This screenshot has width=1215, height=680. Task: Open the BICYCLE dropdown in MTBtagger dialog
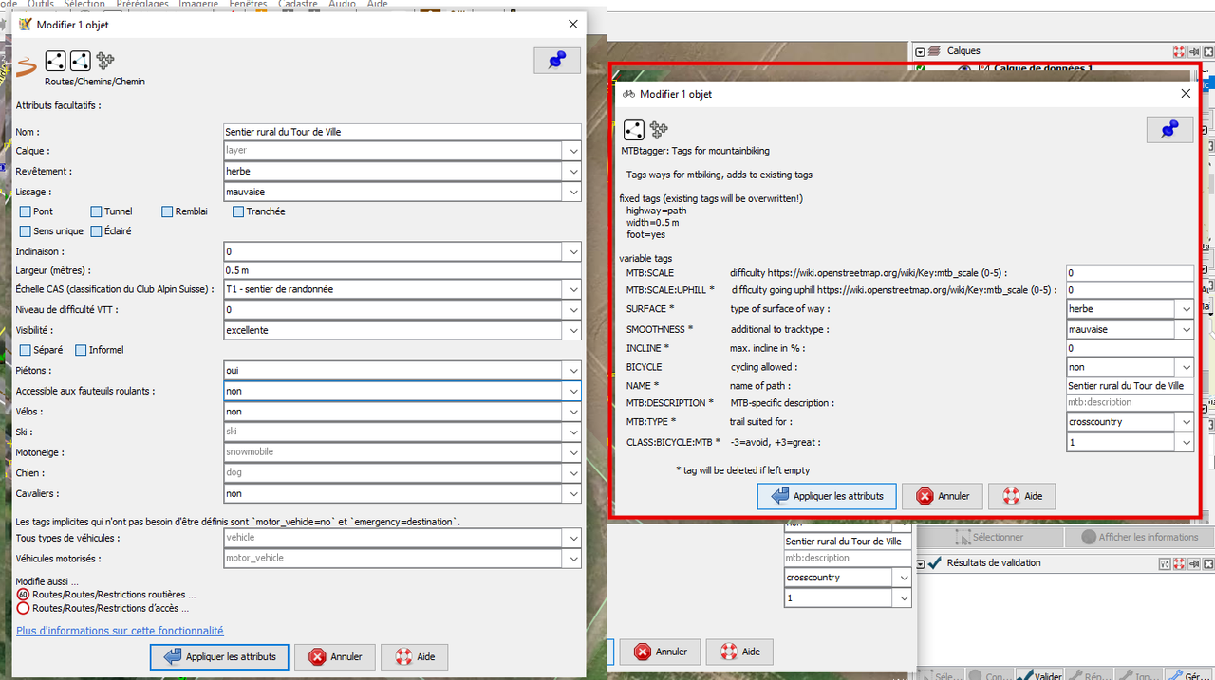[1186, 367]
